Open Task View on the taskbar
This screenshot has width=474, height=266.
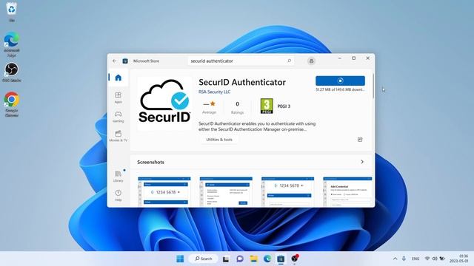226,259
